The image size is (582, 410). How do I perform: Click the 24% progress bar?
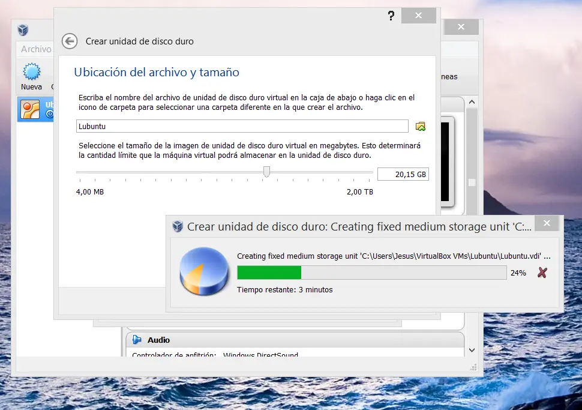pos(372,272)
